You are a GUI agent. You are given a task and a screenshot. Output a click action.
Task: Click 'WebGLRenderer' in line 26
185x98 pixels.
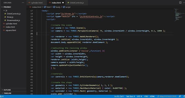point(88,36)
